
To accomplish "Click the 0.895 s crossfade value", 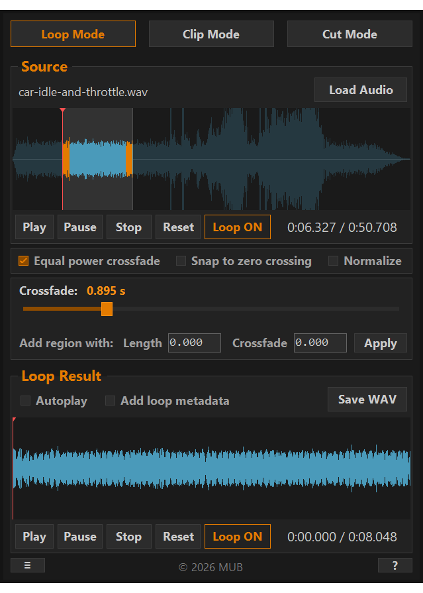I will [106, 290].
